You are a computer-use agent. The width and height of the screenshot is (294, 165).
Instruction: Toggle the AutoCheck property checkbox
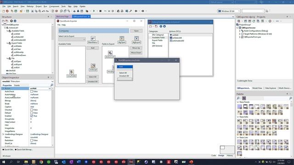tap(32, 92)
